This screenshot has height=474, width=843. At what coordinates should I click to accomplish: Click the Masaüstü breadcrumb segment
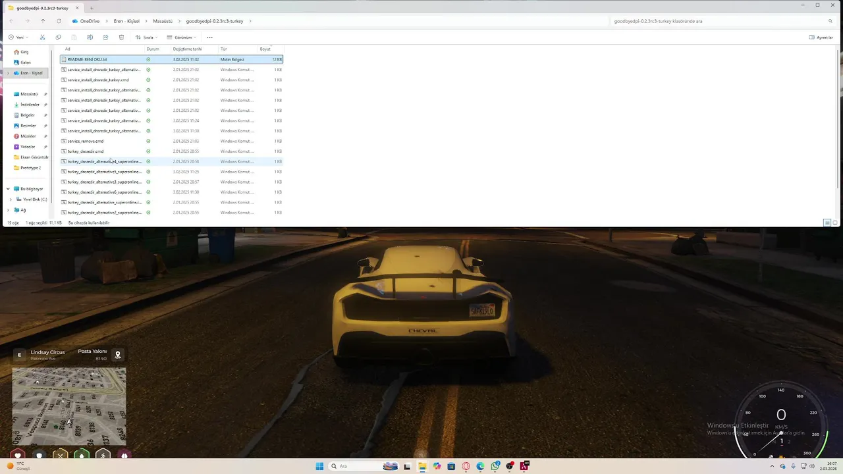(x=163, y=21)
